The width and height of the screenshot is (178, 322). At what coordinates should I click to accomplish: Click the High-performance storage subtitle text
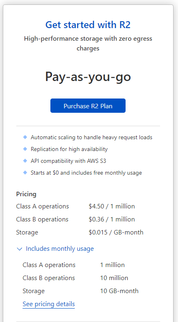pyautogui.click(x=88, y=44)
